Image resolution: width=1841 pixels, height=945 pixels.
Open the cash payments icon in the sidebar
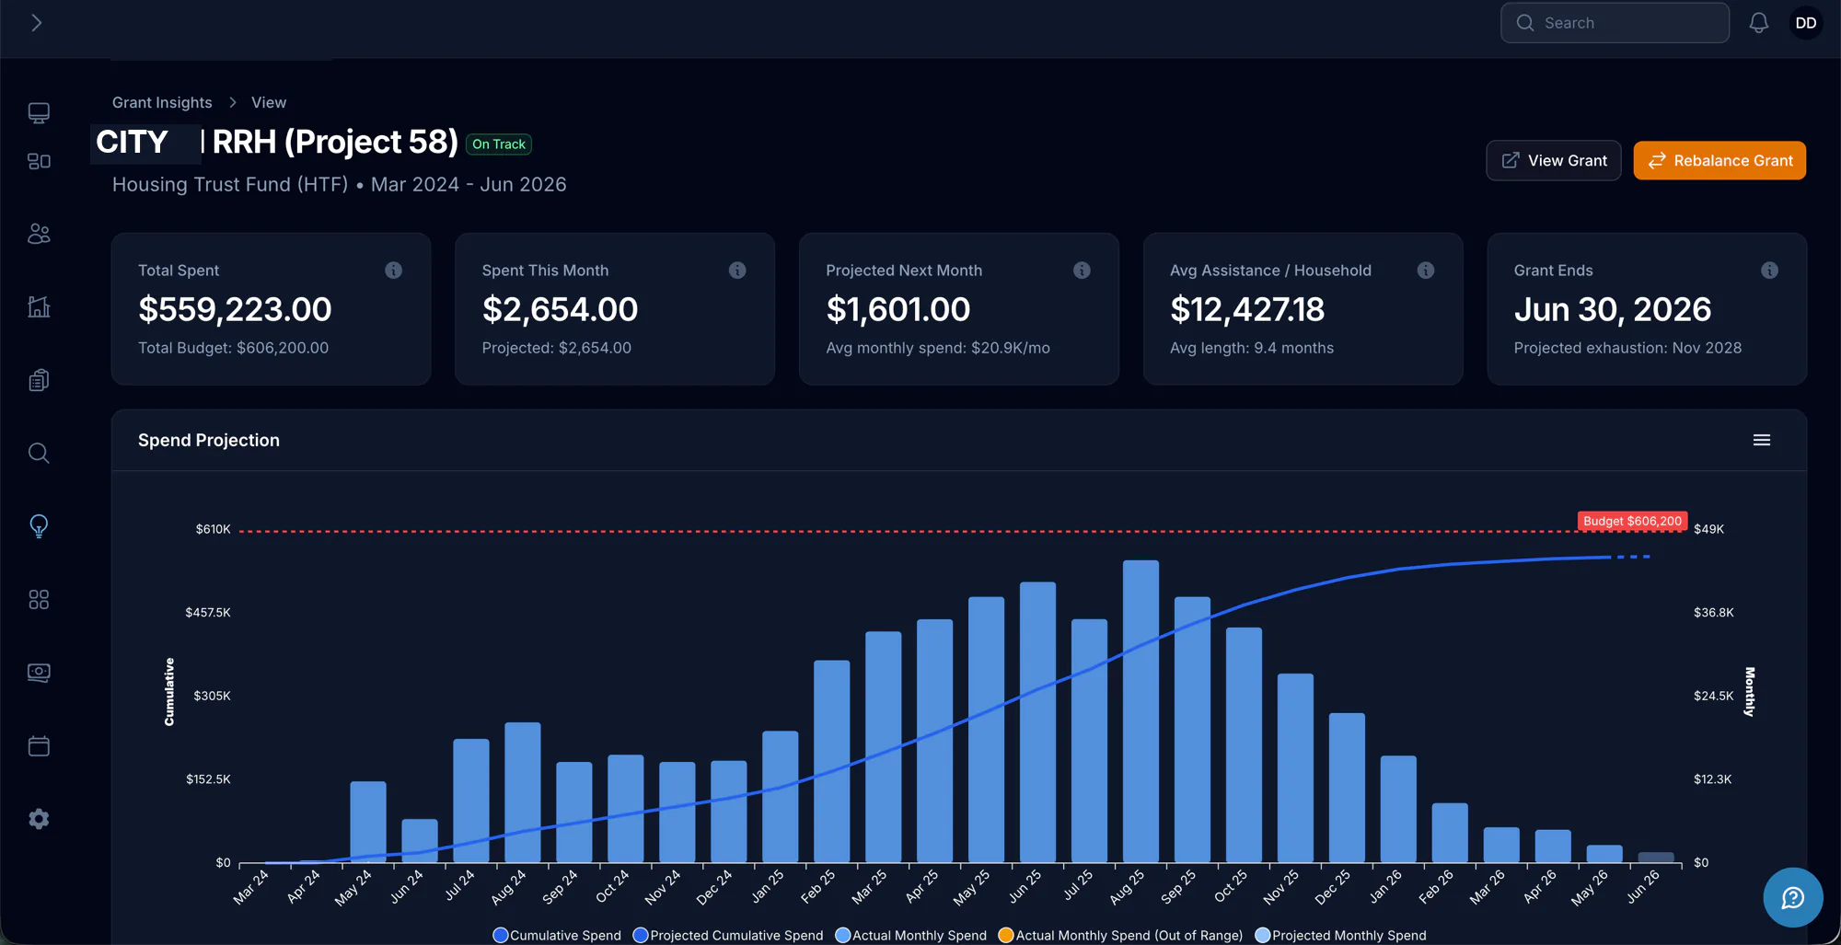click(39, 673)
